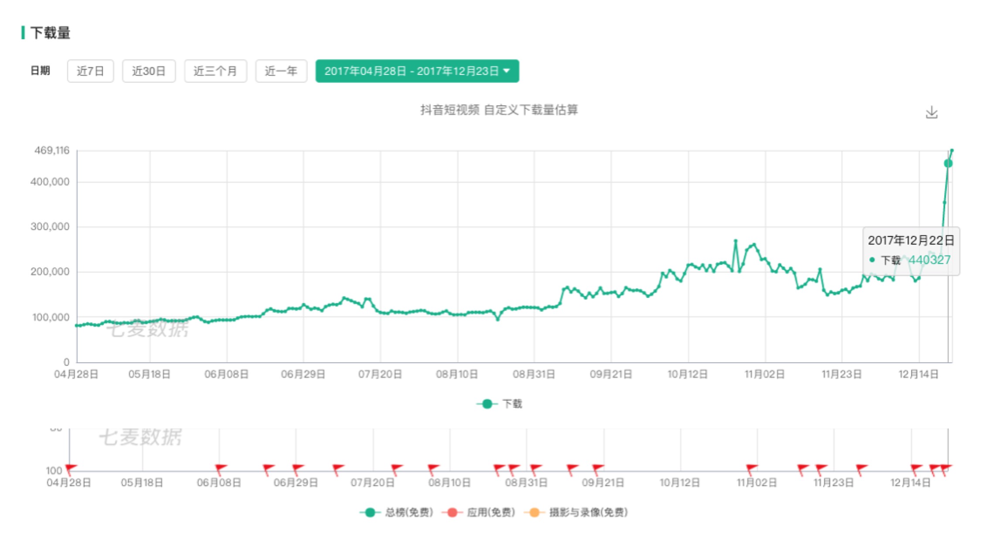Toggle the 下载 legend series
The image size is (1001, 533).
[x=500, y=404]
